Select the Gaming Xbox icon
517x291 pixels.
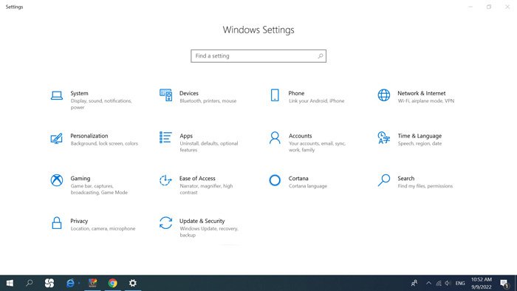point(57,180)
